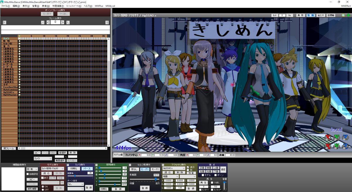Toggle model 表示 checkbox in モデル操作
Image resolution: width=352 pixels, height=192 pixels.
(x=42, y=178)
